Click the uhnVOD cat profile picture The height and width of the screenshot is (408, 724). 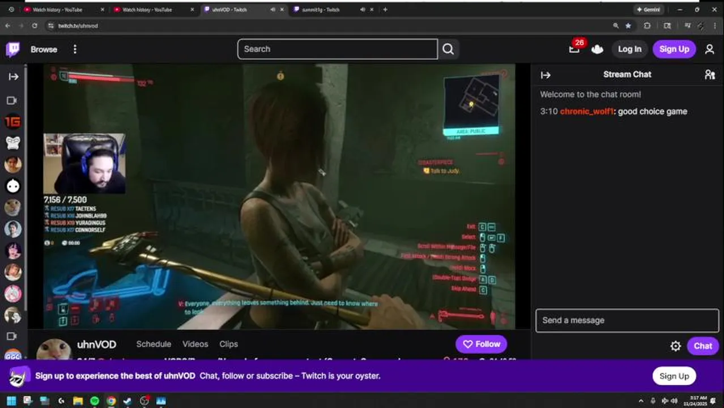[54, 349]
